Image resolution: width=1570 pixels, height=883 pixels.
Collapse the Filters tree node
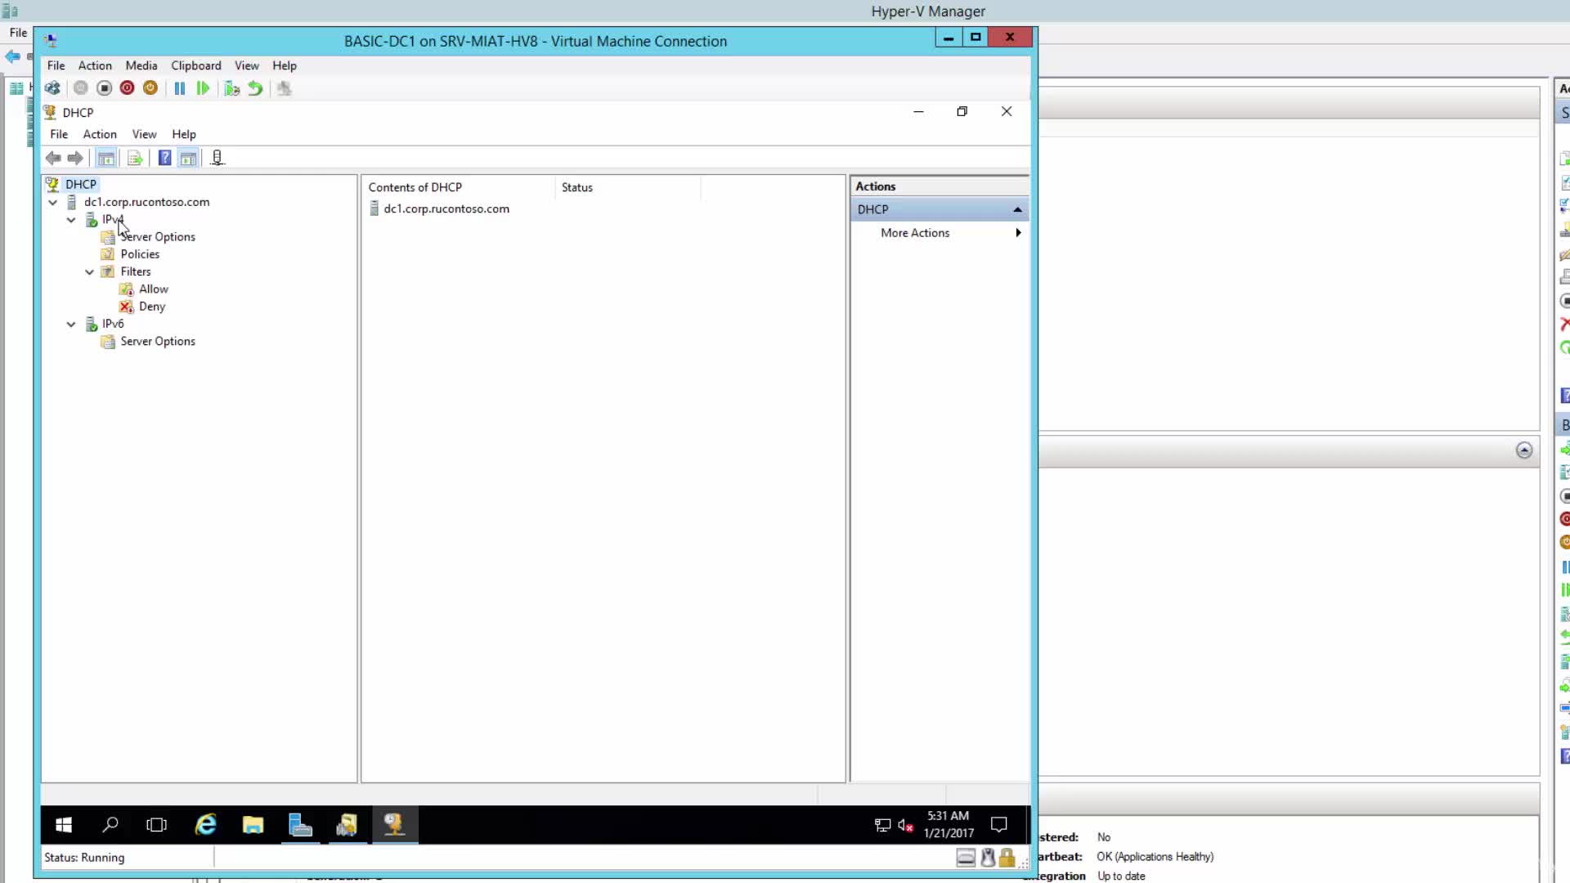(90, 272)
